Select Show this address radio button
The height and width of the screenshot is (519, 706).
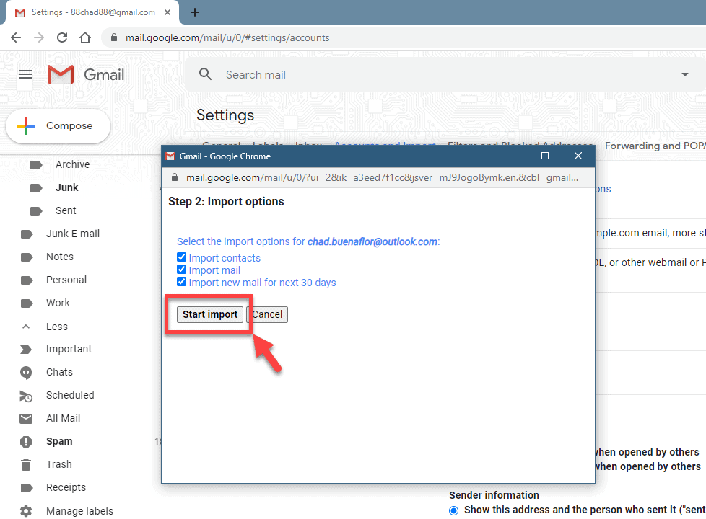[454, 510]
